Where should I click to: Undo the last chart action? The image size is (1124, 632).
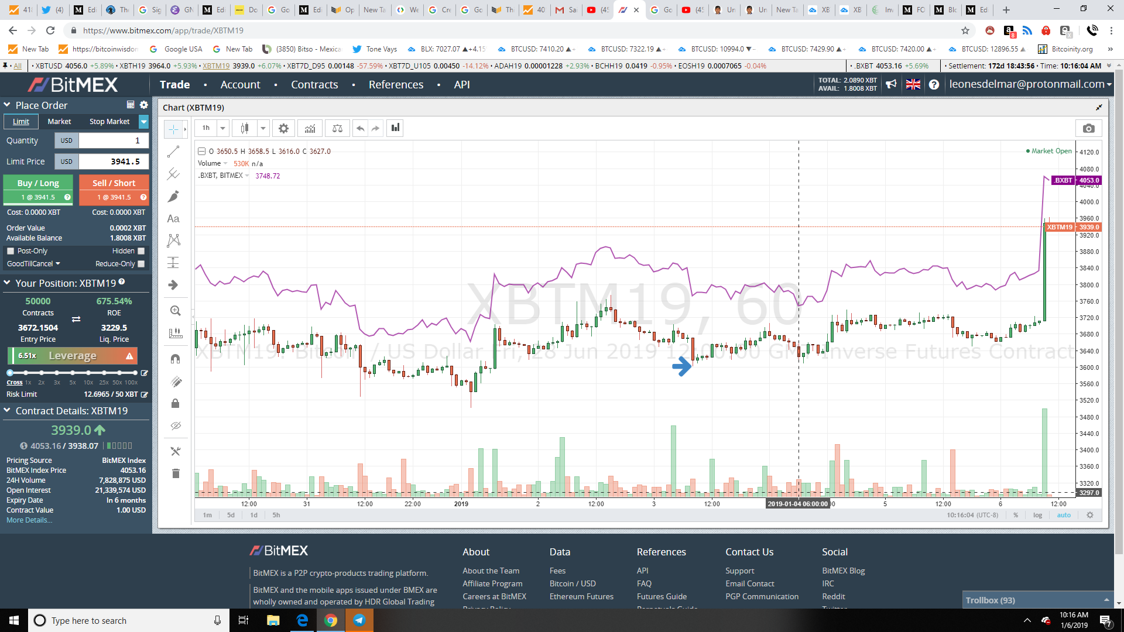point(361,128)
